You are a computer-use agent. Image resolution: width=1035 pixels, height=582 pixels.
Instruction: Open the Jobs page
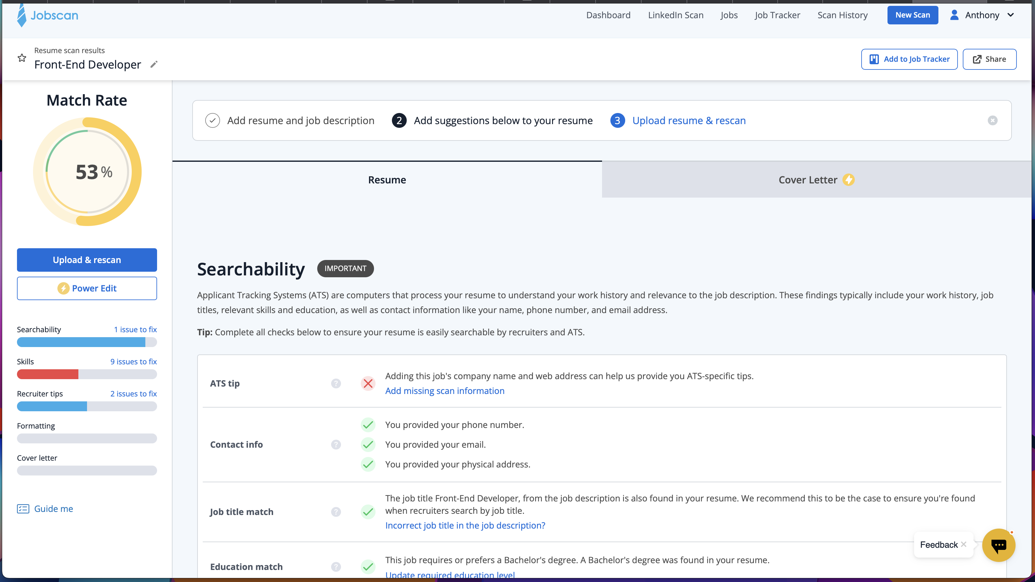click(x=729, y=15)
